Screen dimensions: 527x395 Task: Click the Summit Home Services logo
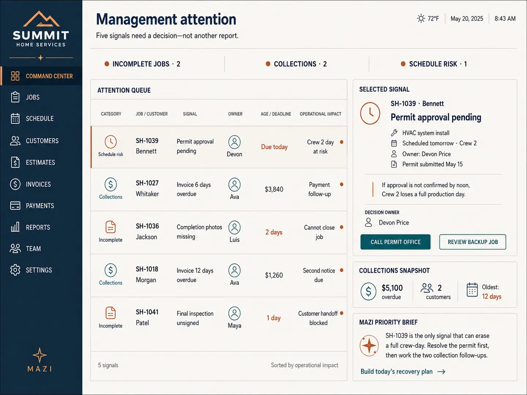coord(41,29)
